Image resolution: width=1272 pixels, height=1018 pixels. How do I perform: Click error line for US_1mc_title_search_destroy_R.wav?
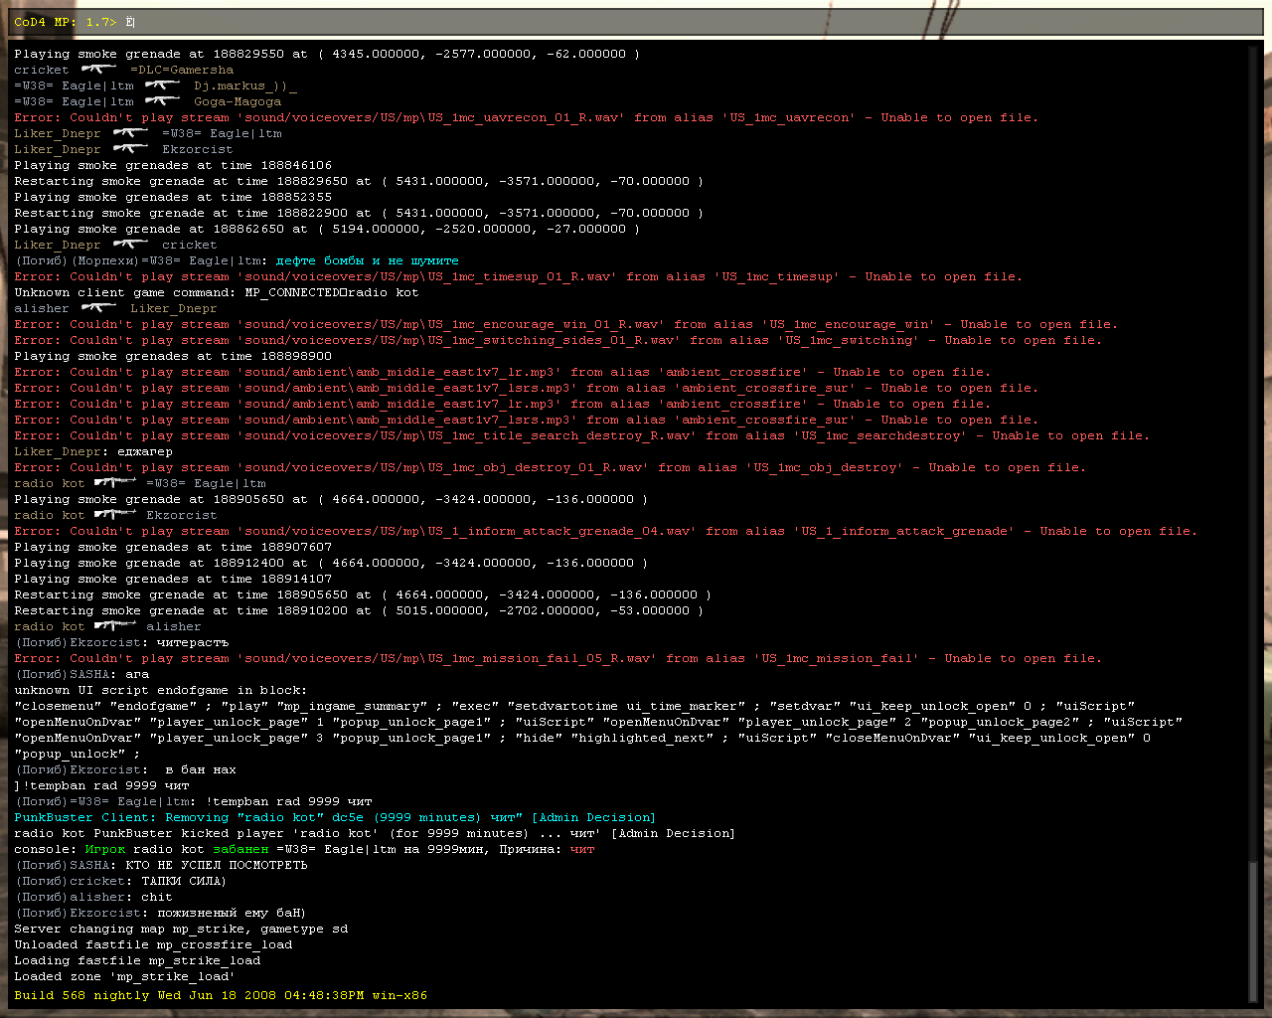coord(582,435)
